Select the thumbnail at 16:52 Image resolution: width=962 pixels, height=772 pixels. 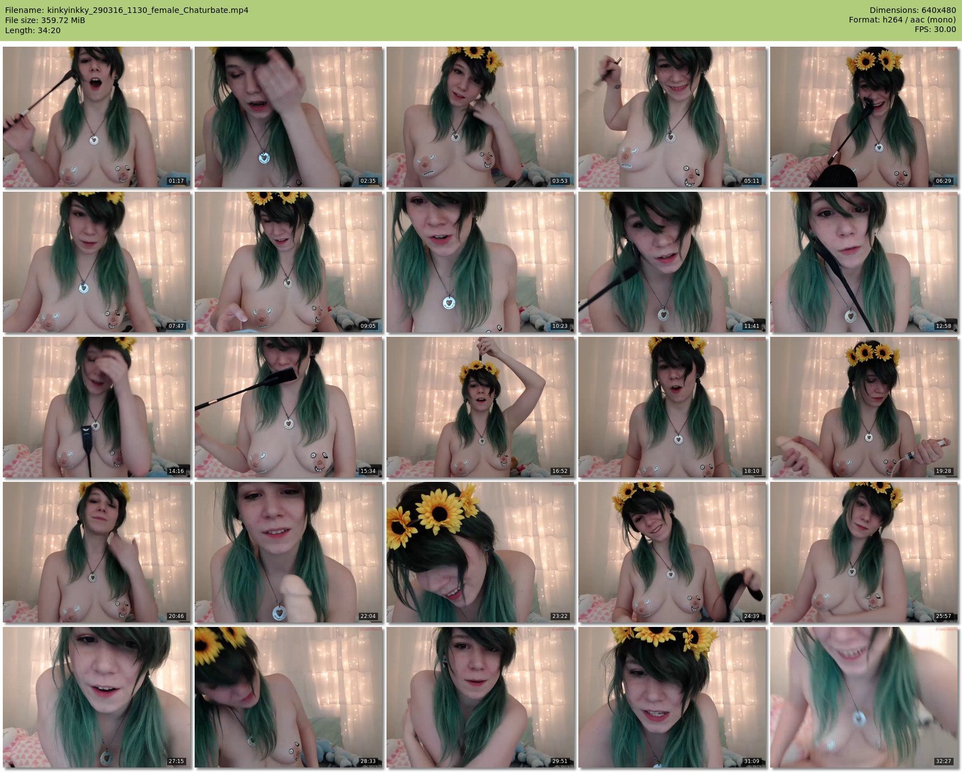point(480,407)
